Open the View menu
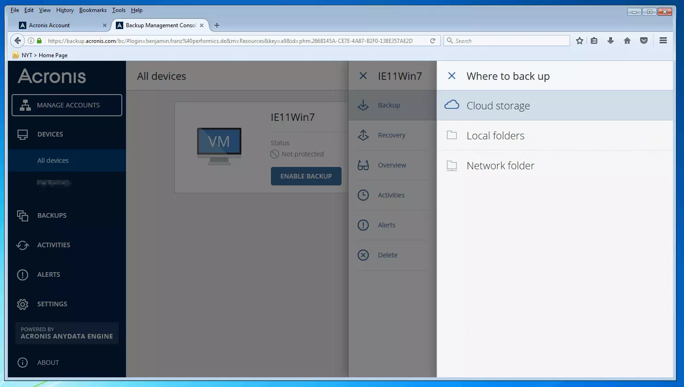 45,10
